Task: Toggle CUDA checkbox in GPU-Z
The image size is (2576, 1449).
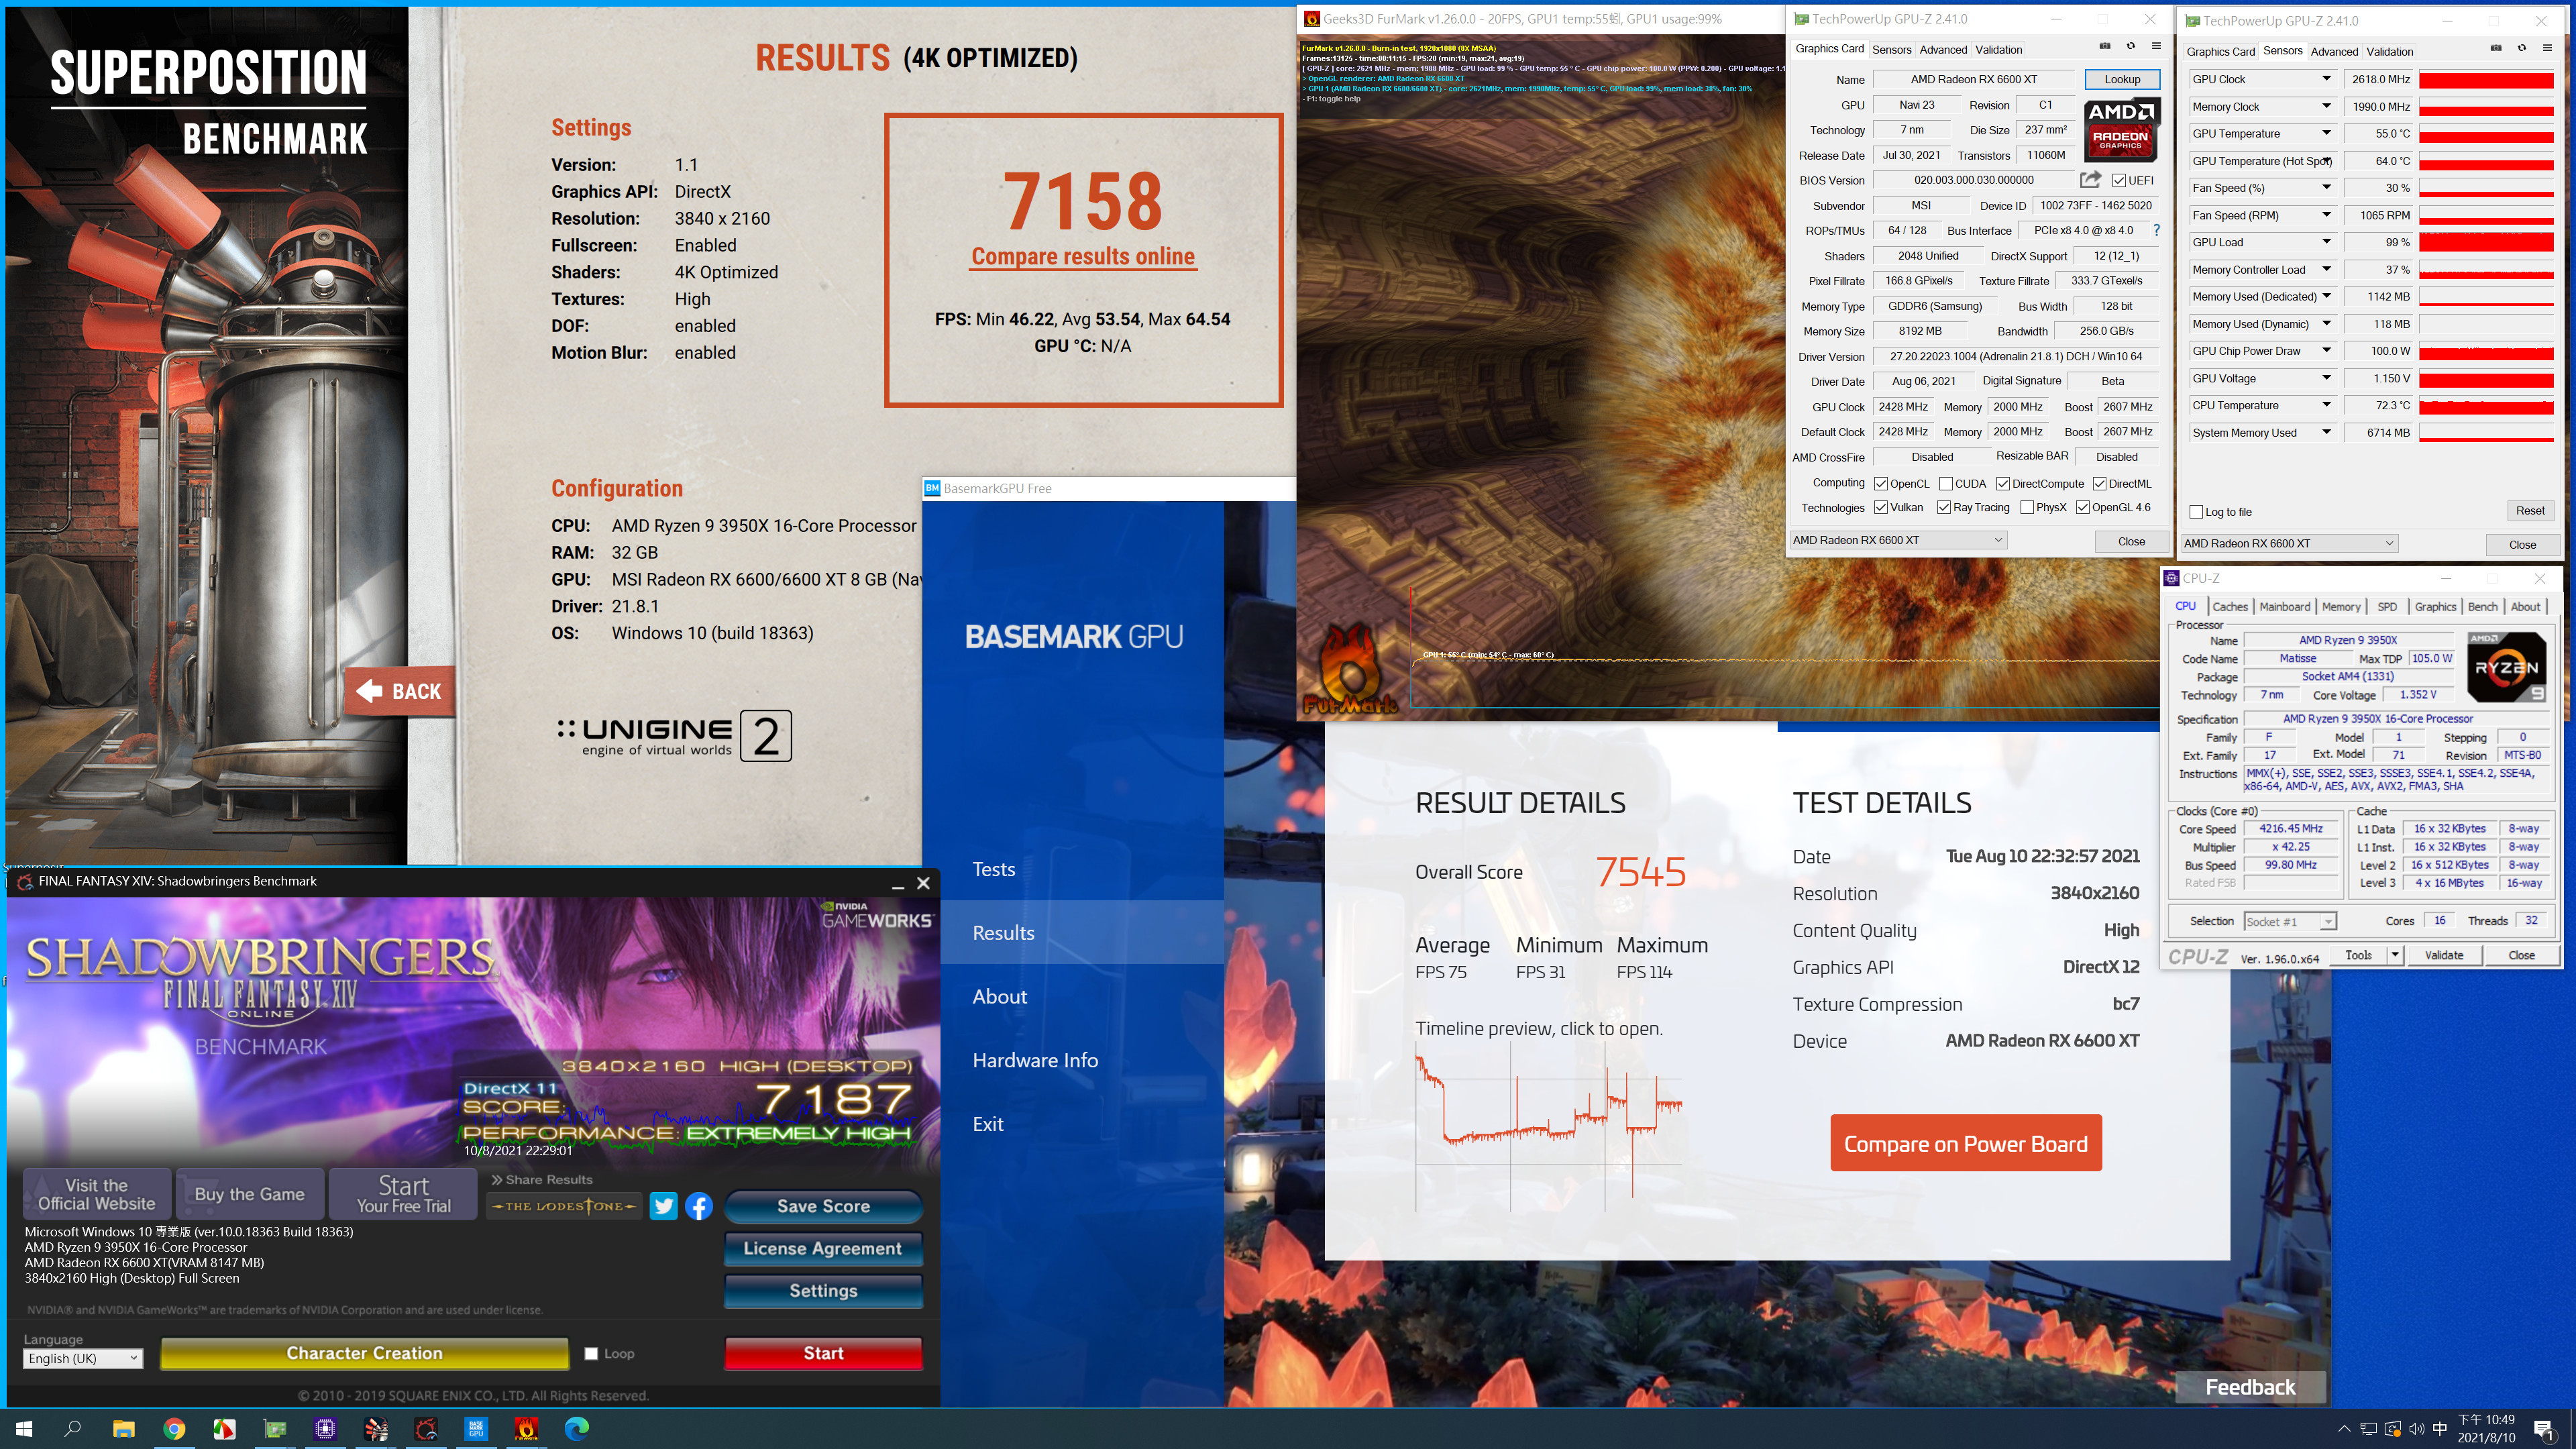Action: tap(1946, 484)
